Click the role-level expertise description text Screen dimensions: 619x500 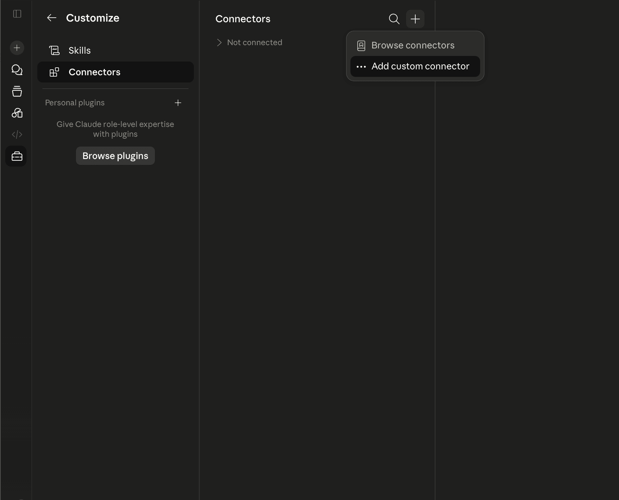(115, 129)
